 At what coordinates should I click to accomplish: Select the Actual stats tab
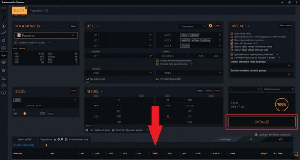(22, 49)
